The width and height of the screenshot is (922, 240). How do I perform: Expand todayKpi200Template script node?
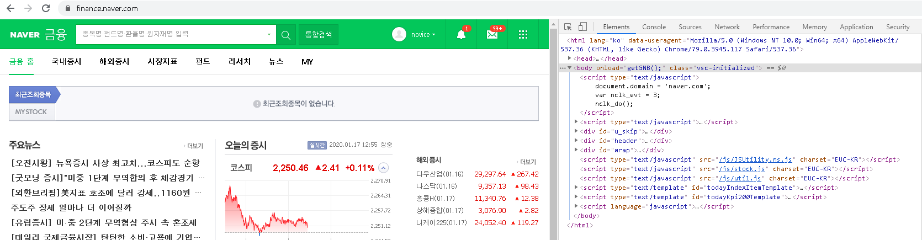pyautogui.click(x=576, y=197)
